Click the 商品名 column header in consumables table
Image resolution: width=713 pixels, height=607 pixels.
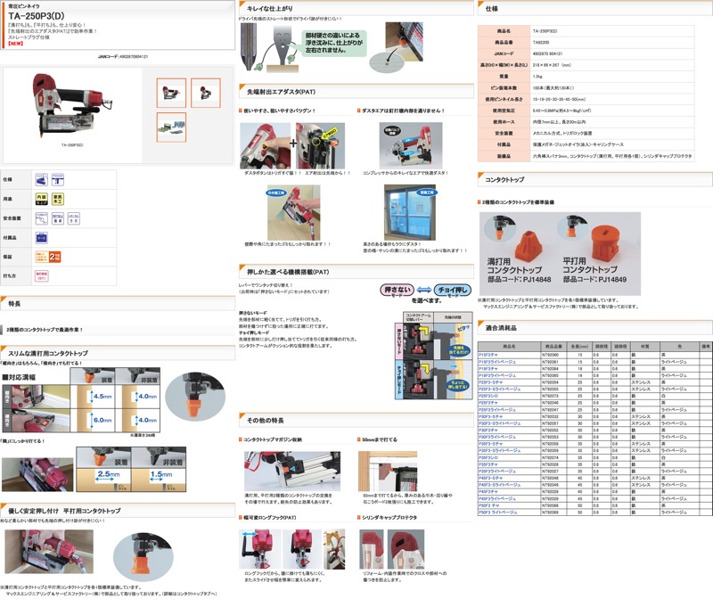(x=509, y=347)
